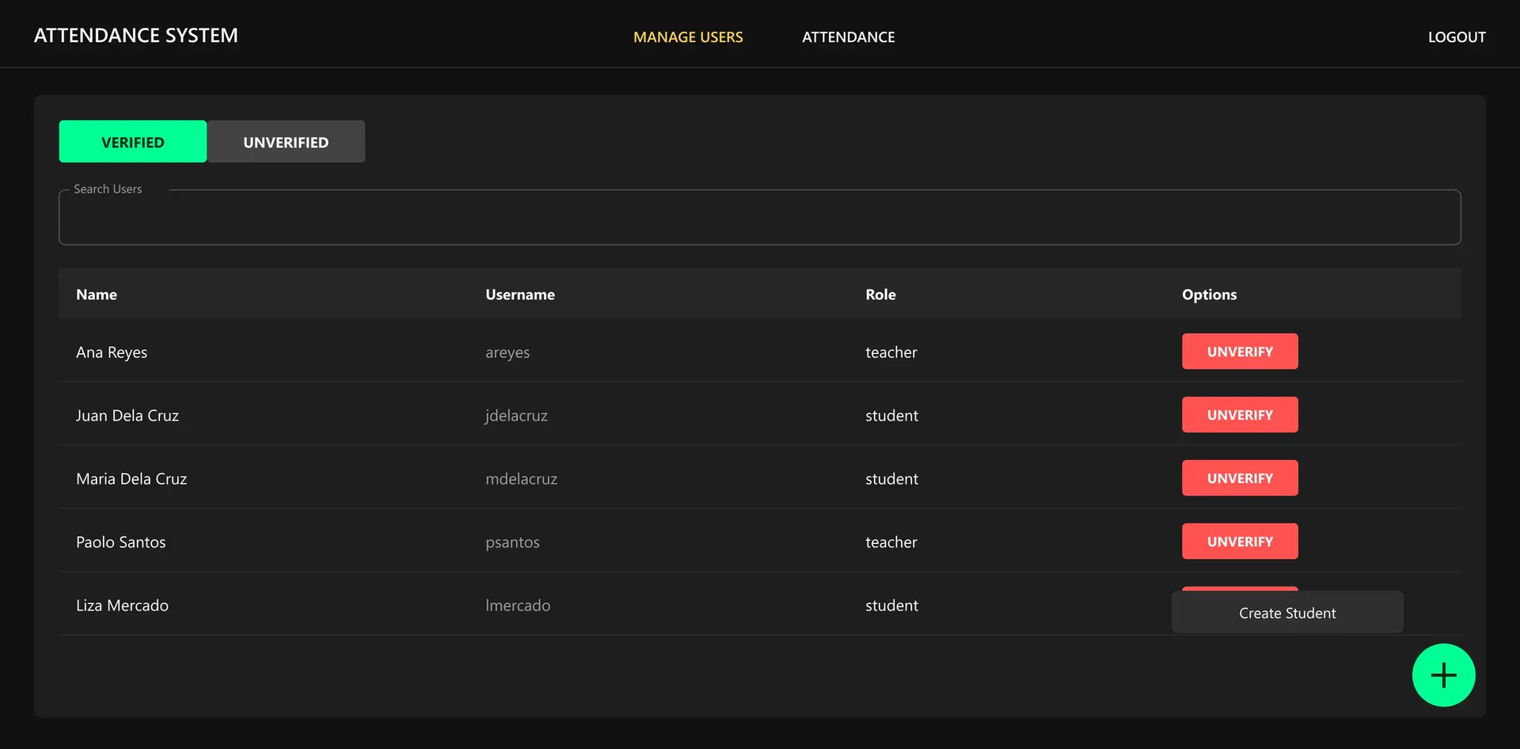Screen dimensions: 1520x749
Task: Click the student role of Maria Dela Cruz
Action: 891,479
